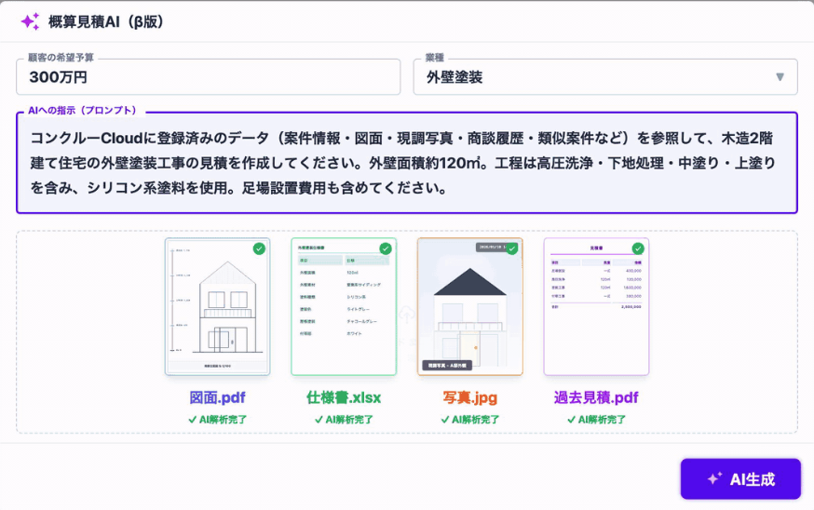Click the AI解析完了 status under 図面.pdf

[x=217, y=420]
